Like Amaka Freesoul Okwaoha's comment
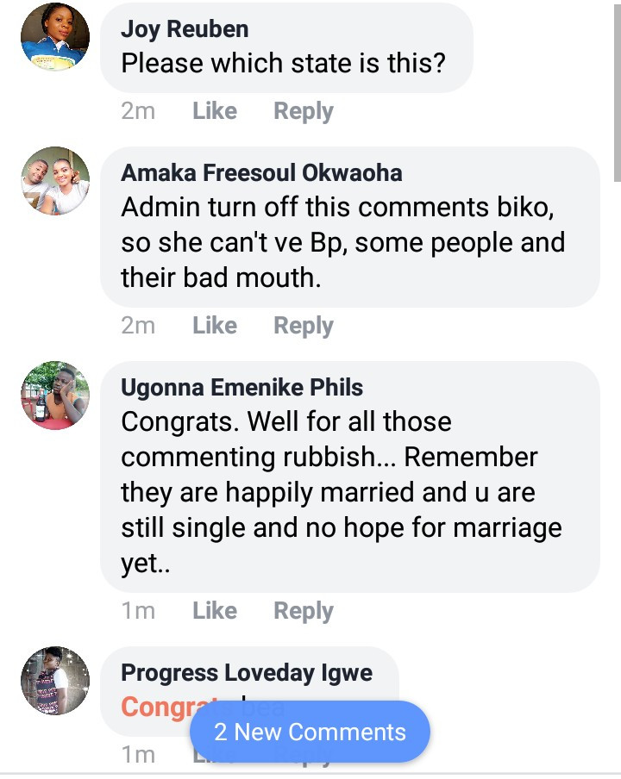This screenshot has height=779, width=621. 215,326
